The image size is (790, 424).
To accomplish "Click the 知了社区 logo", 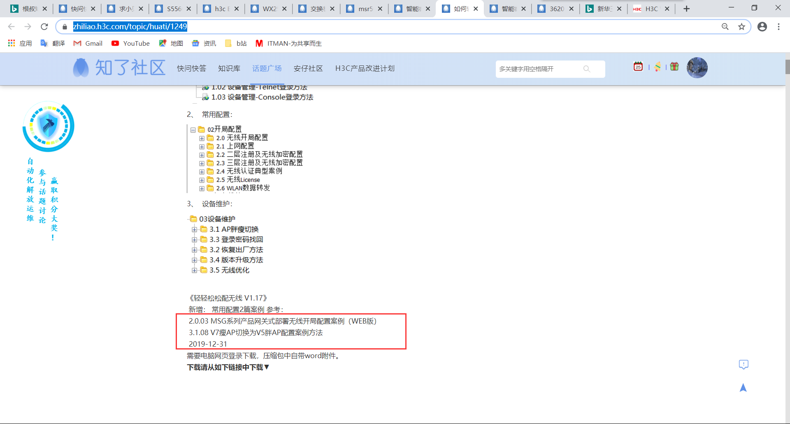I will [x=119, y=68].
